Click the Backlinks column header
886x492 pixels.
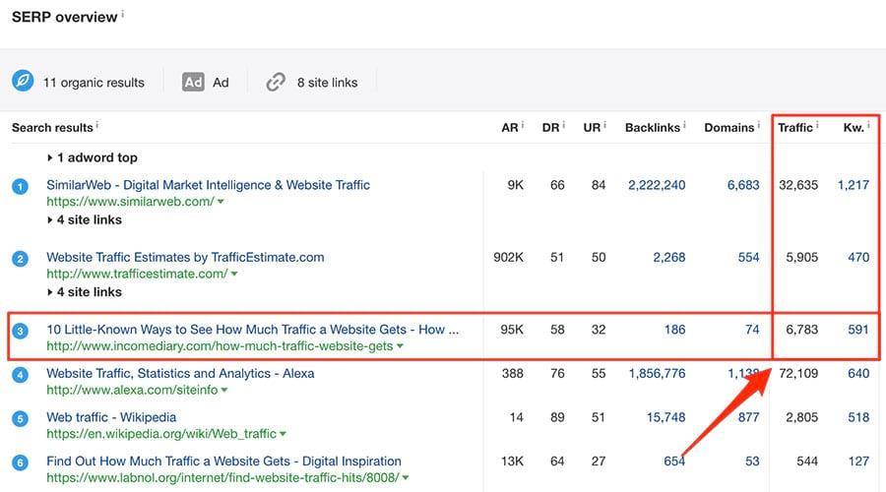[x=653, y=128]
